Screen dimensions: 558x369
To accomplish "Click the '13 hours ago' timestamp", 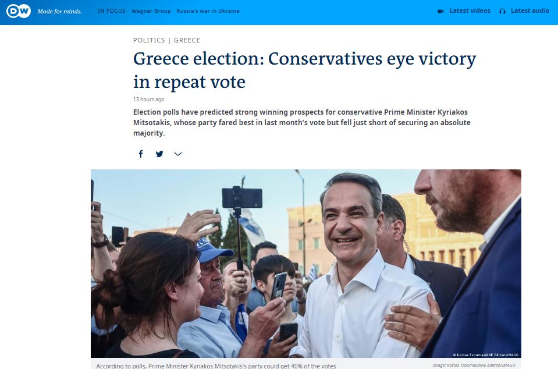I will [148, 100].
